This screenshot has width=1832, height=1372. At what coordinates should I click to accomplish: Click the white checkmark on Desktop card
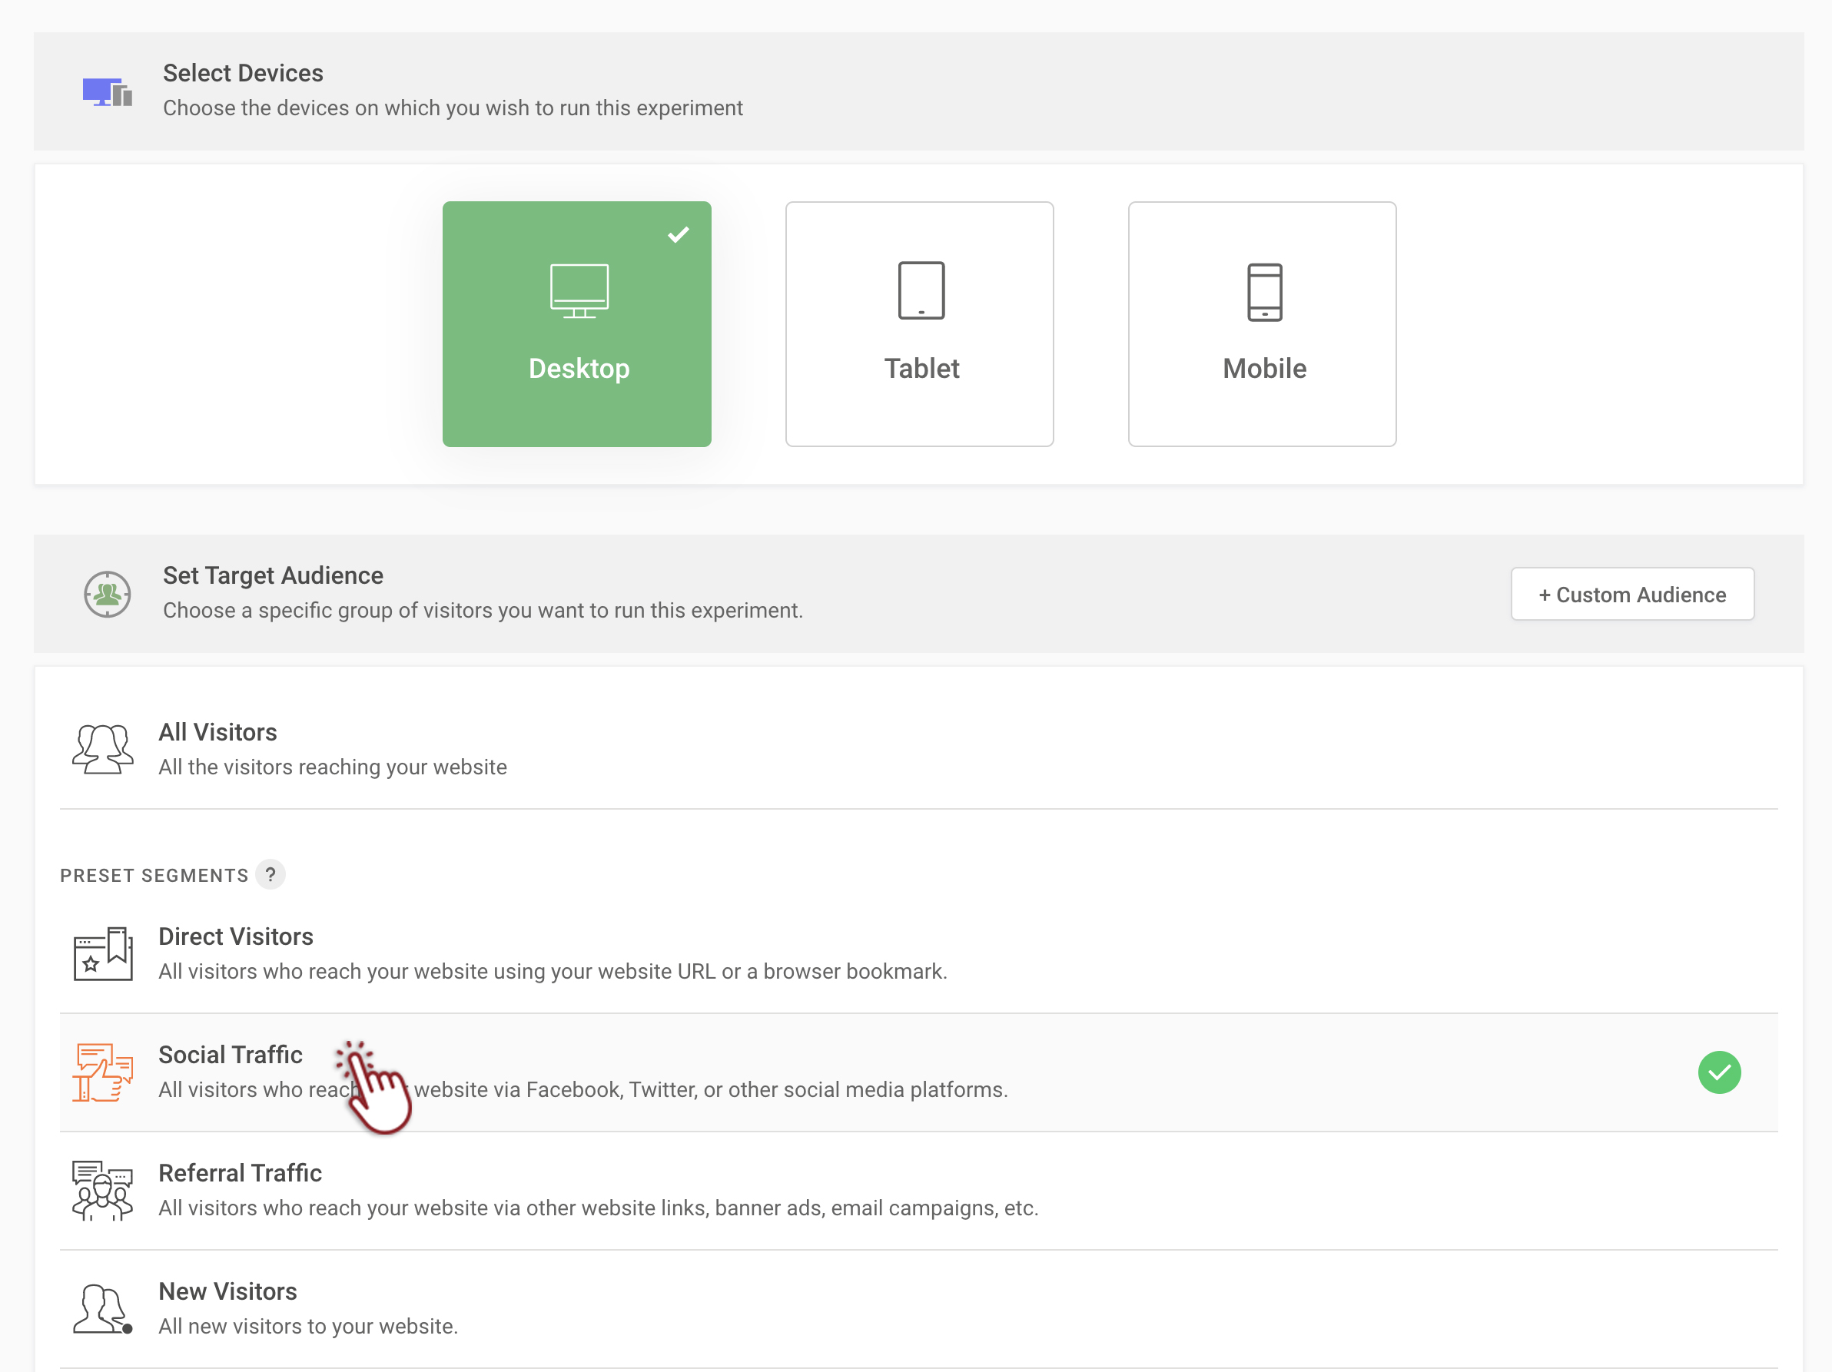pos(679,235)
